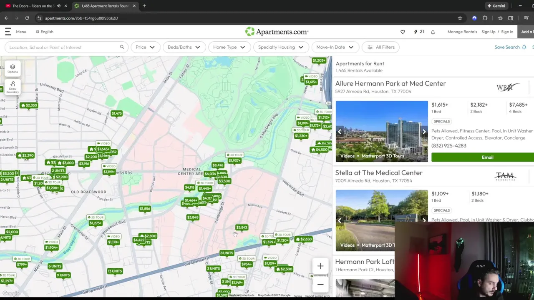Select $1,856 map marker
This screenshot has height=300, width=534.
coord(145,209)
